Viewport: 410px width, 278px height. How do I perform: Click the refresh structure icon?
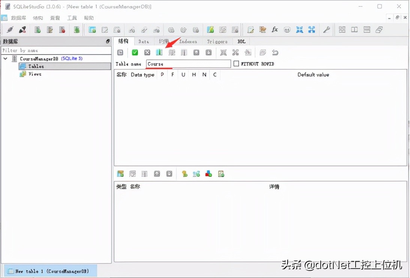tap(120, 52)
